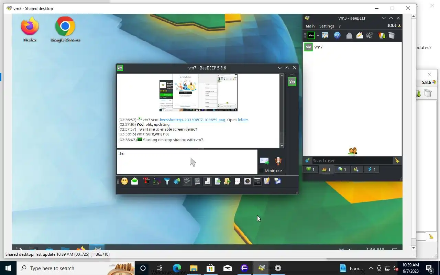Click the print chat icon
The height and width of the screenshot is (275, 440).
click(277, 181)
